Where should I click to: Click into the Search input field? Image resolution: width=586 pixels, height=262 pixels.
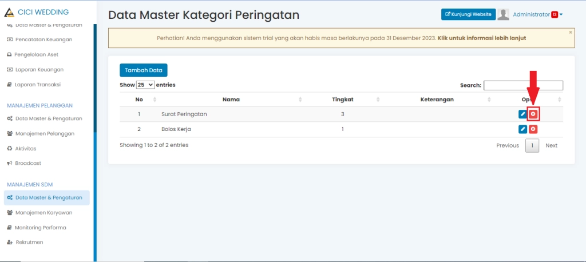pyautogui.click(x=523, y=85)
